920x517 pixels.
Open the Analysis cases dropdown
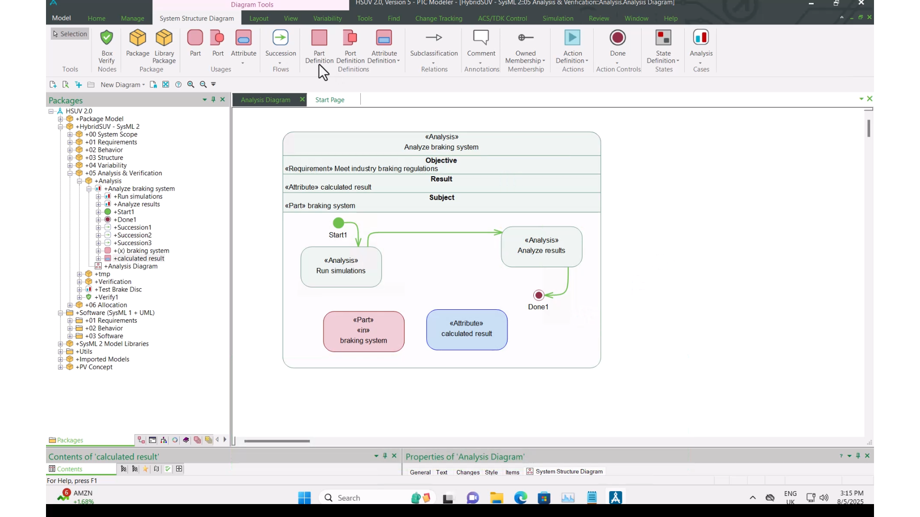tap(701, 63)
